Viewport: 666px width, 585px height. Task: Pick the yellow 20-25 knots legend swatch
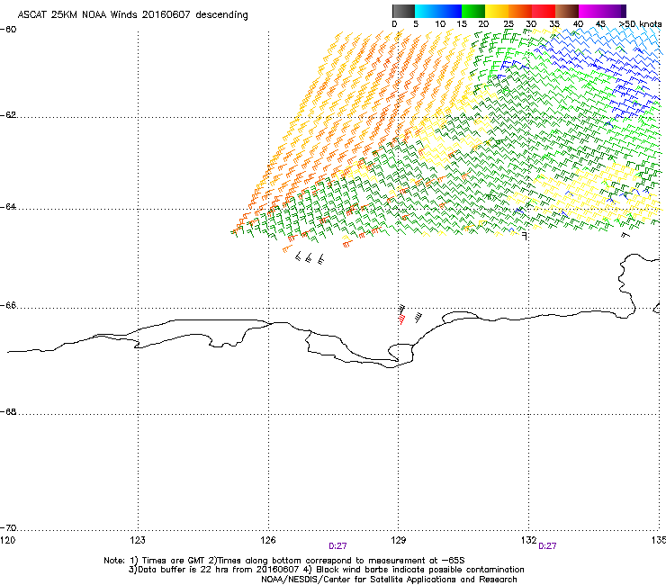click(497, 11)
